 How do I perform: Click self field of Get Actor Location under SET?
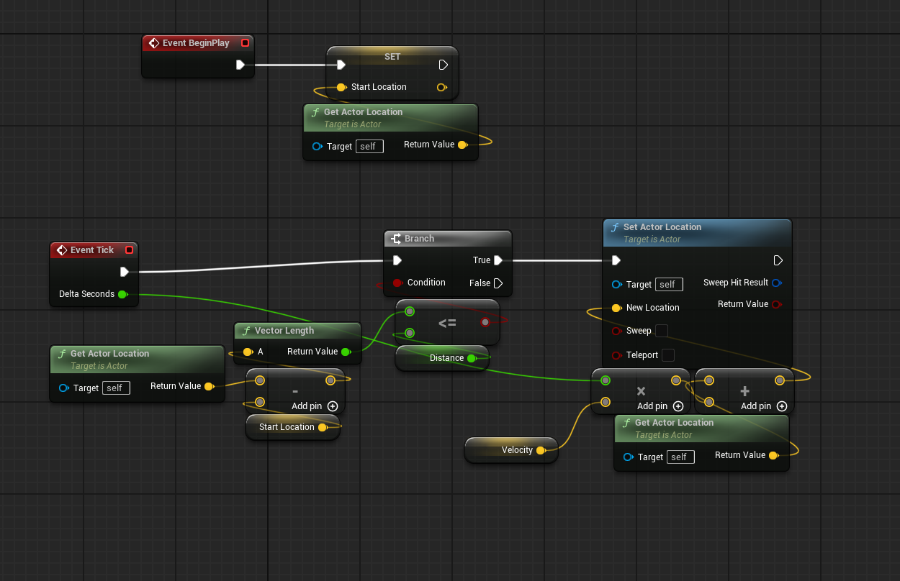[369, 147]
